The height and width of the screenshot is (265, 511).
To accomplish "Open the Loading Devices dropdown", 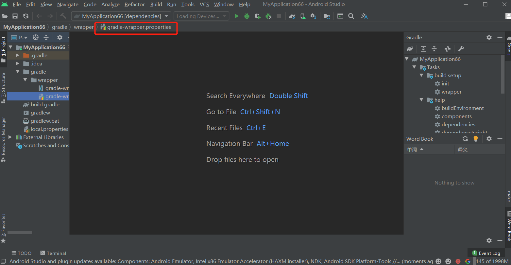I will 201,16.
